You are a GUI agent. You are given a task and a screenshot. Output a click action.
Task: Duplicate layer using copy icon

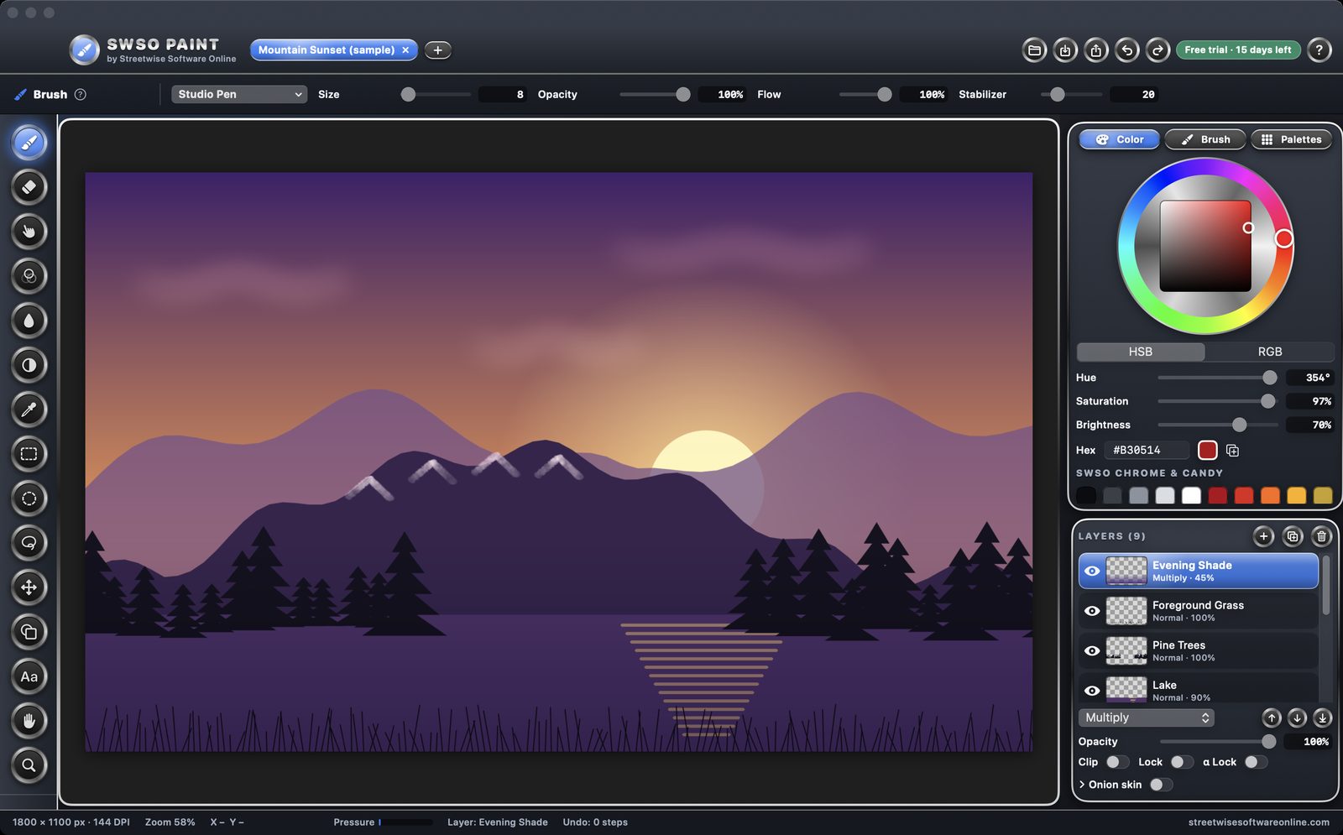1293,536
